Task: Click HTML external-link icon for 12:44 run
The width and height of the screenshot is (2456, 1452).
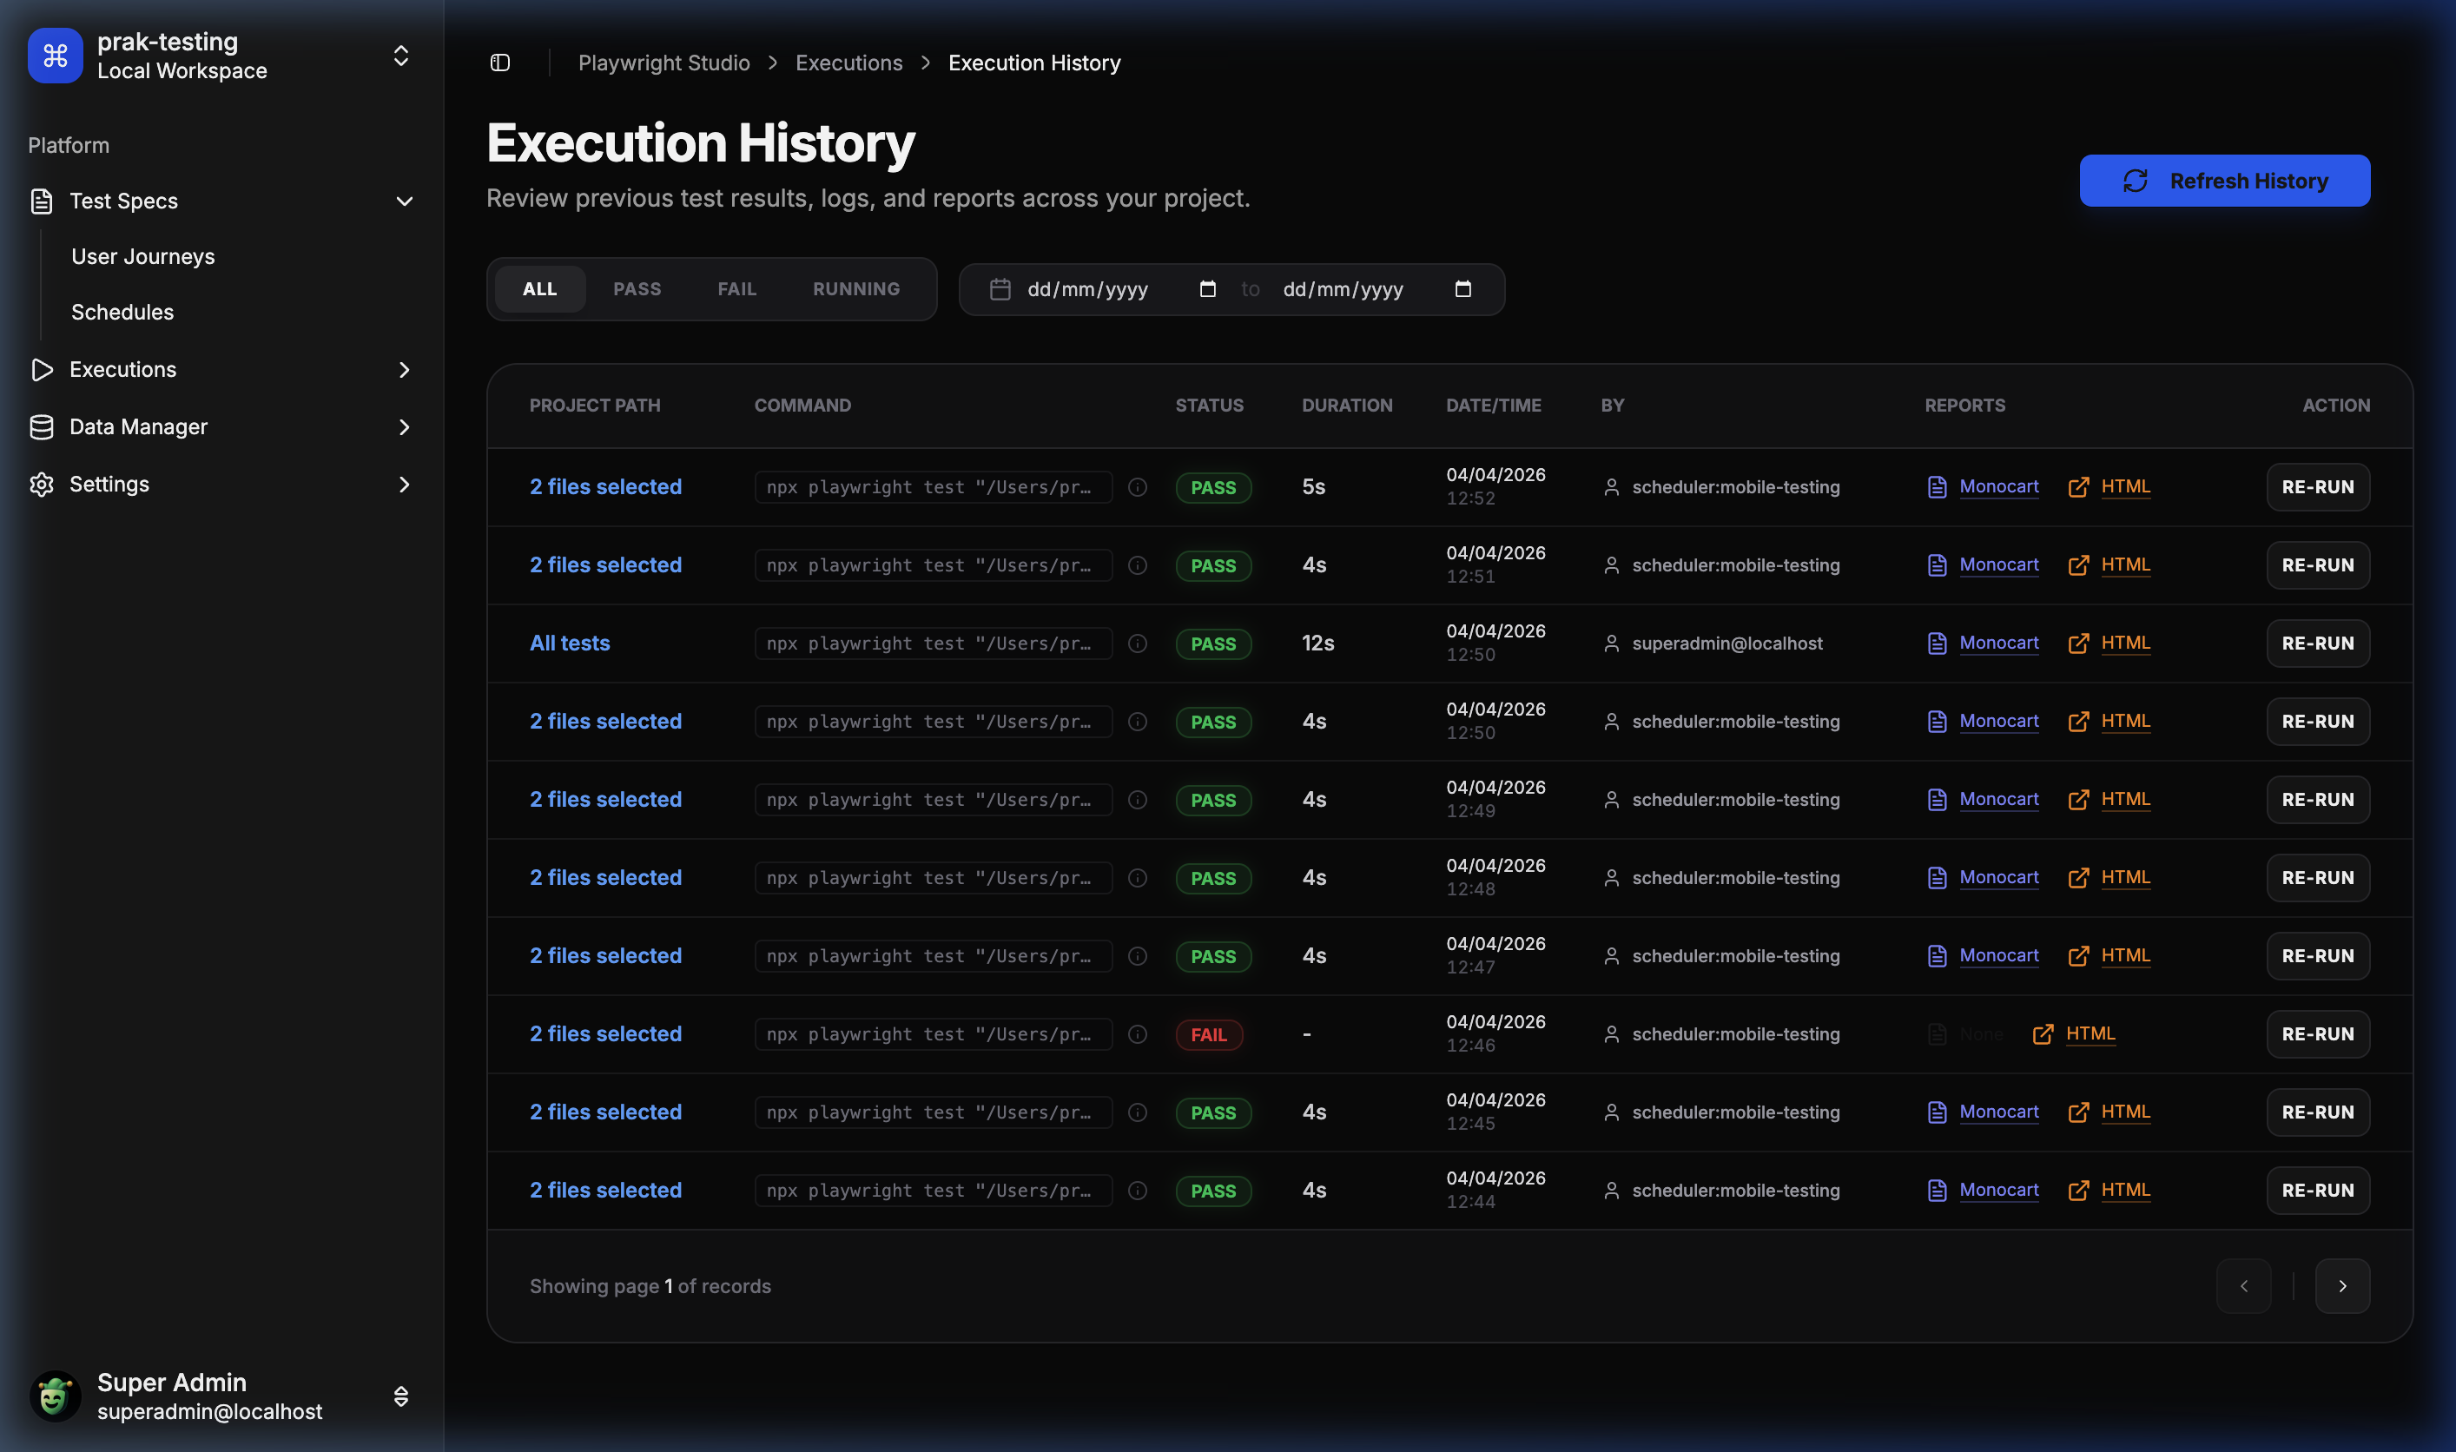Action: (x=2078, y=1191)
